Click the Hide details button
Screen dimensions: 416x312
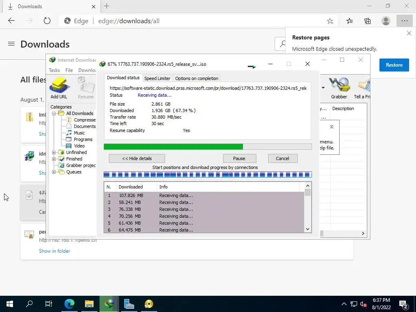(137, 158)
